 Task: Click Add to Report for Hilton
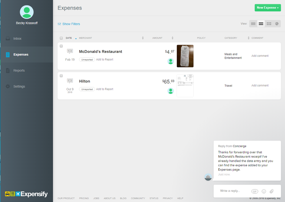click(x=105, y=89)
